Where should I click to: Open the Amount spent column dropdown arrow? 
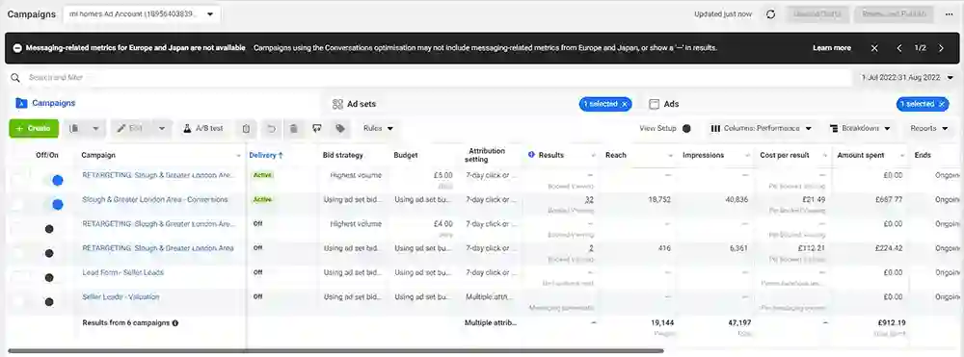[902, 156]
